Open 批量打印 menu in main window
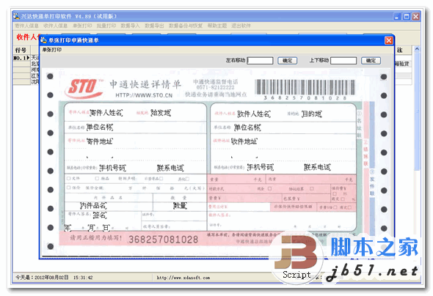 (x=106, y=26)
